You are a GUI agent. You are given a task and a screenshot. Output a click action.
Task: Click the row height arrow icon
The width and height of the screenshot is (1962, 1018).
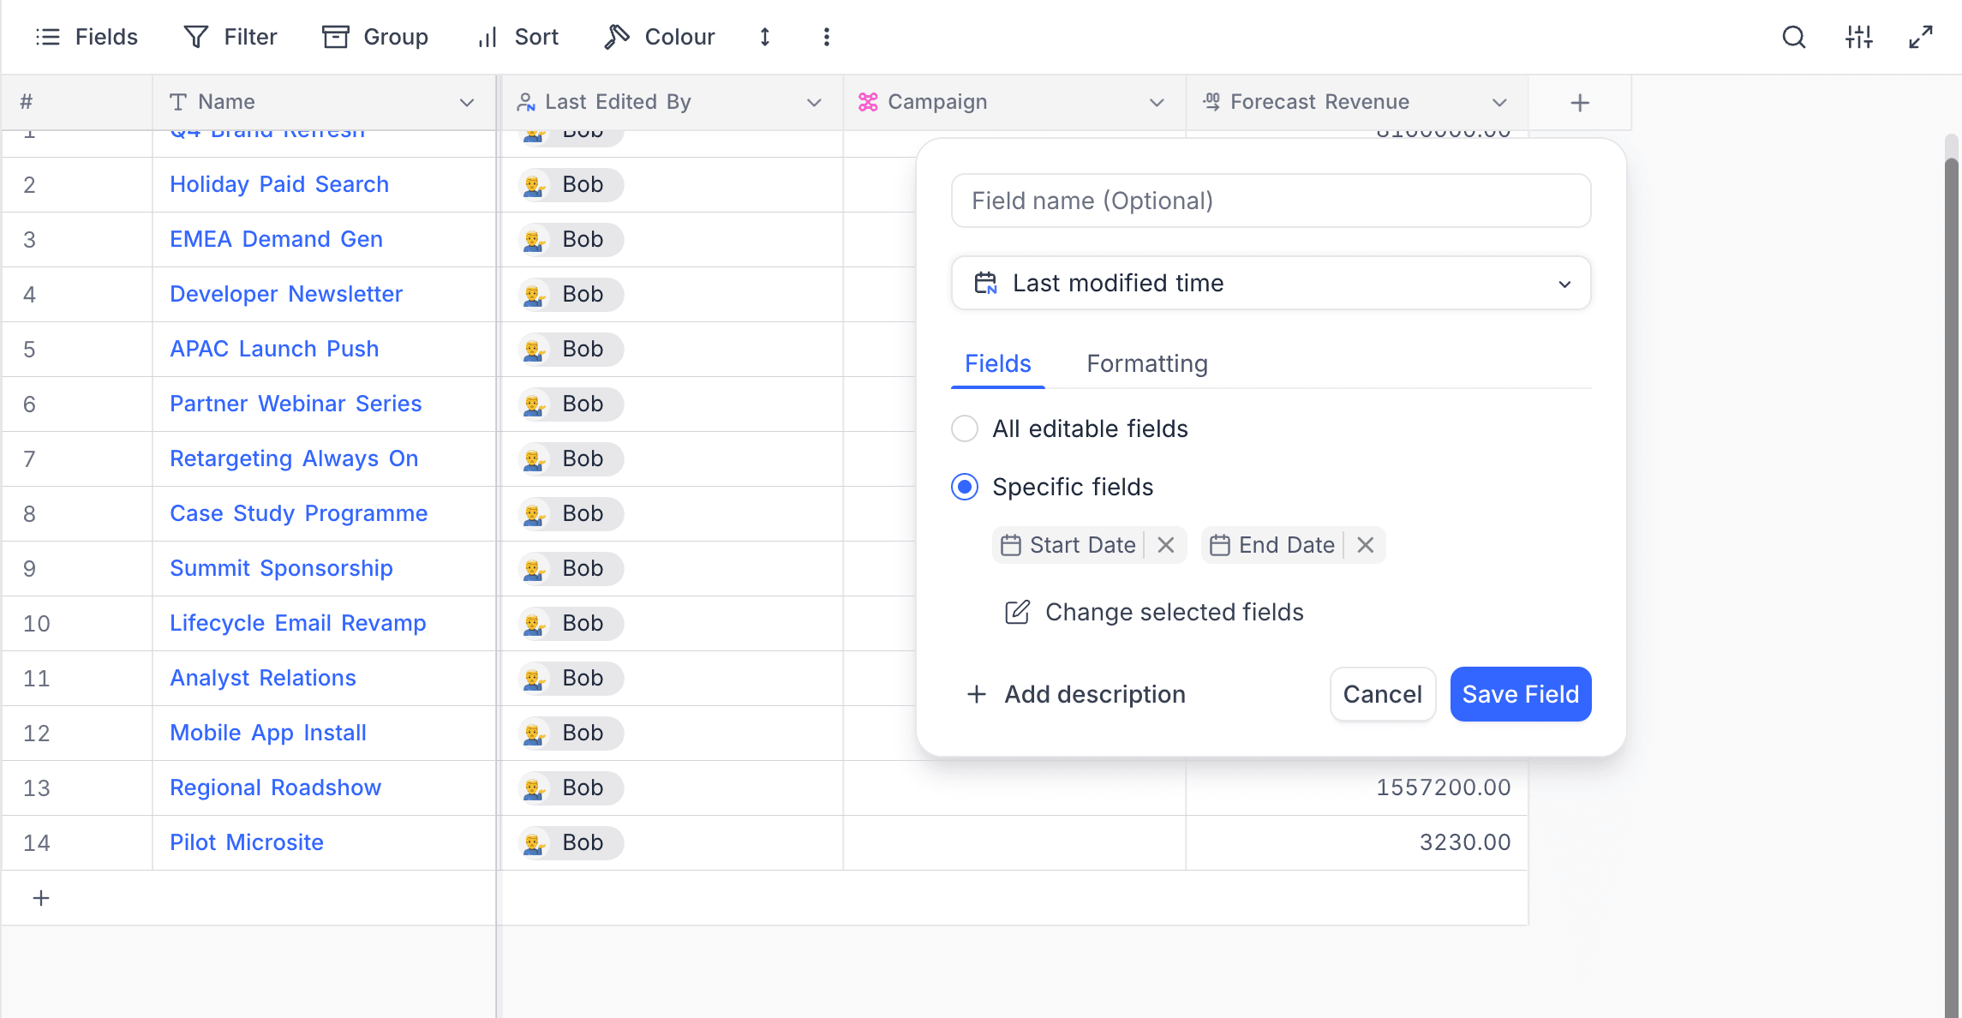(765, 37)
